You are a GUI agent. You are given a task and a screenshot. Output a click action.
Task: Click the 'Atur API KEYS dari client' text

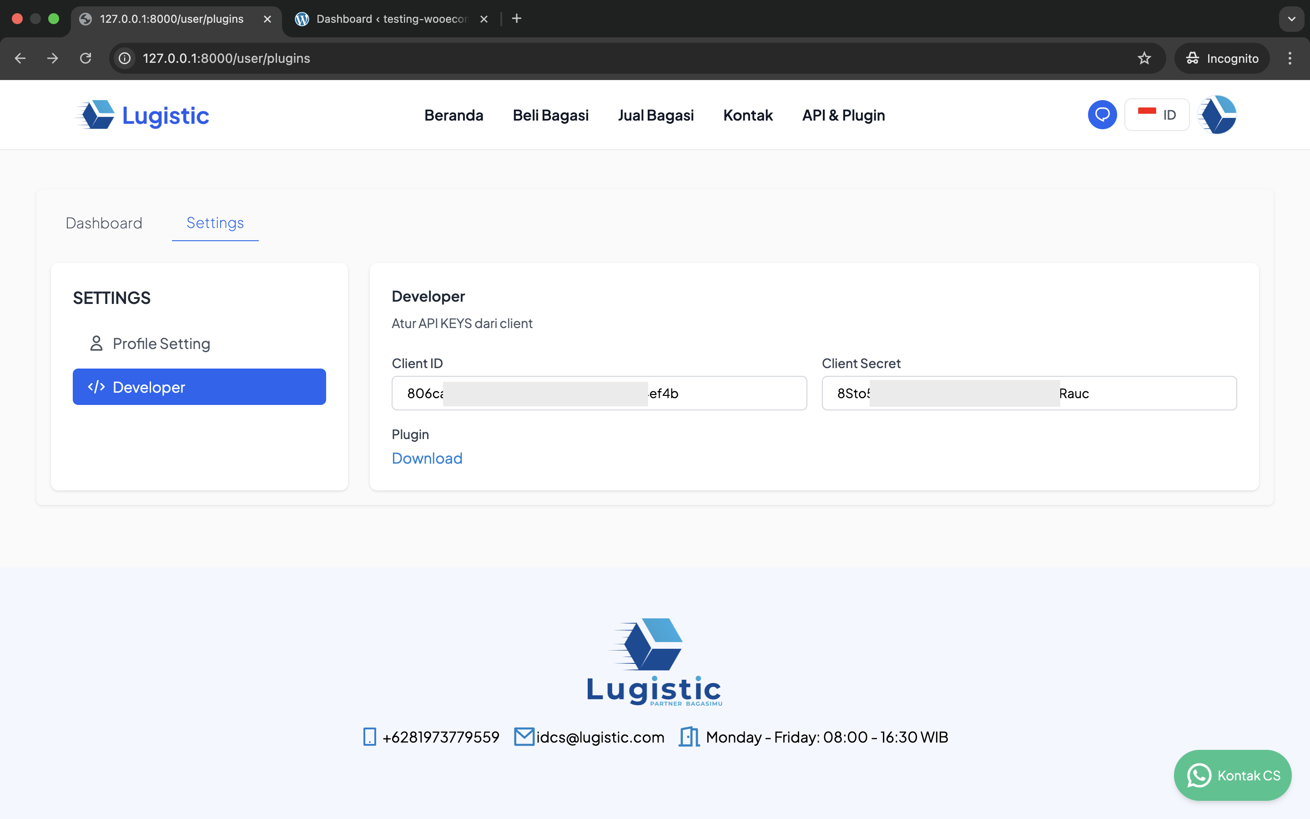coord(462,324)
